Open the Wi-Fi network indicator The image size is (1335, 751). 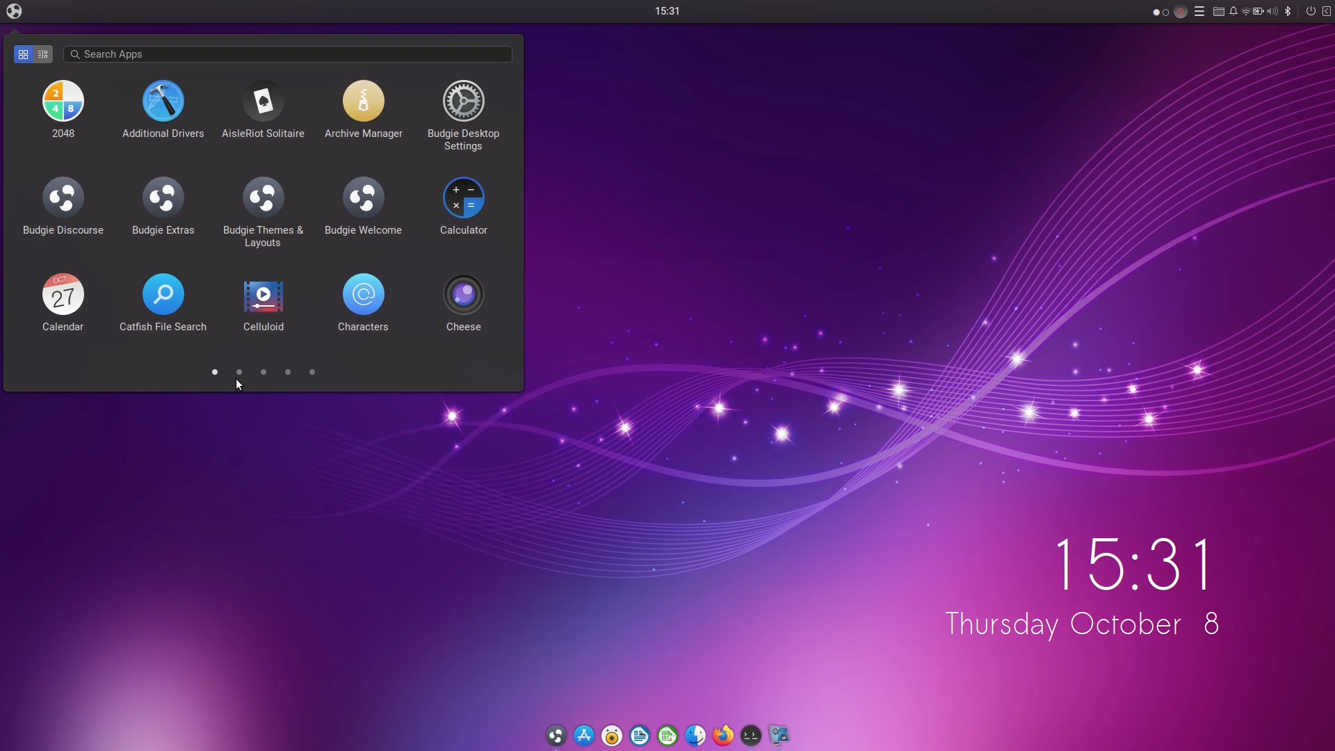[1246, 11]
